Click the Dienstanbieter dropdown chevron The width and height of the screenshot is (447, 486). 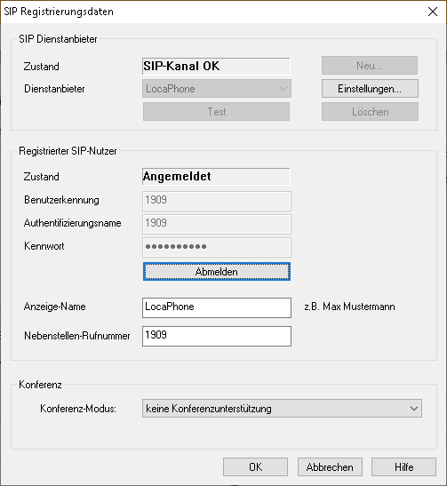[x=283, y=89]
